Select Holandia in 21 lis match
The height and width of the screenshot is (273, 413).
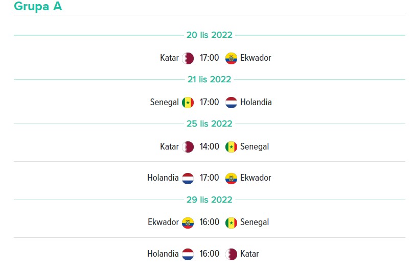256,102
